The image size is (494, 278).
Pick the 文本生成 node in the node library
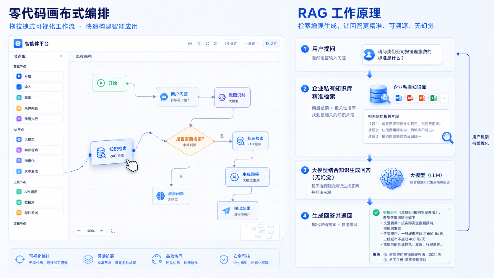pyautogui.click(x=38, y=171)
